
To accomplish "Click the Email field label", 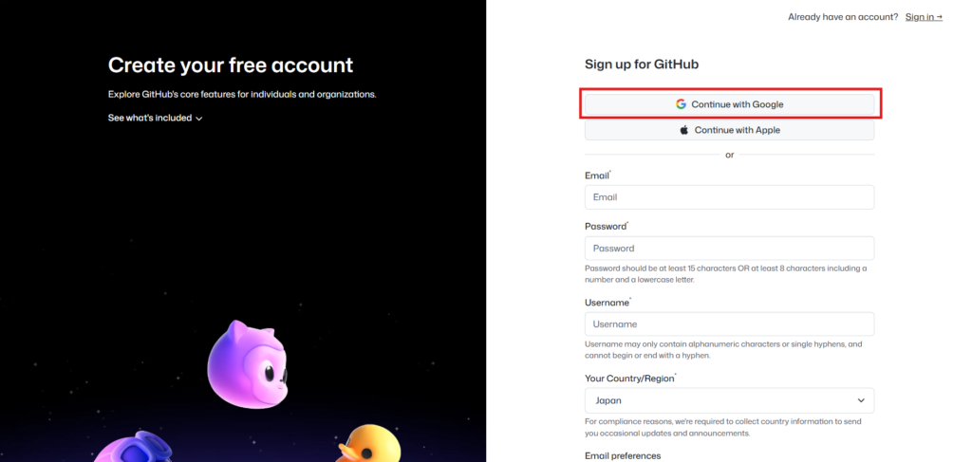I will point(597,176).
